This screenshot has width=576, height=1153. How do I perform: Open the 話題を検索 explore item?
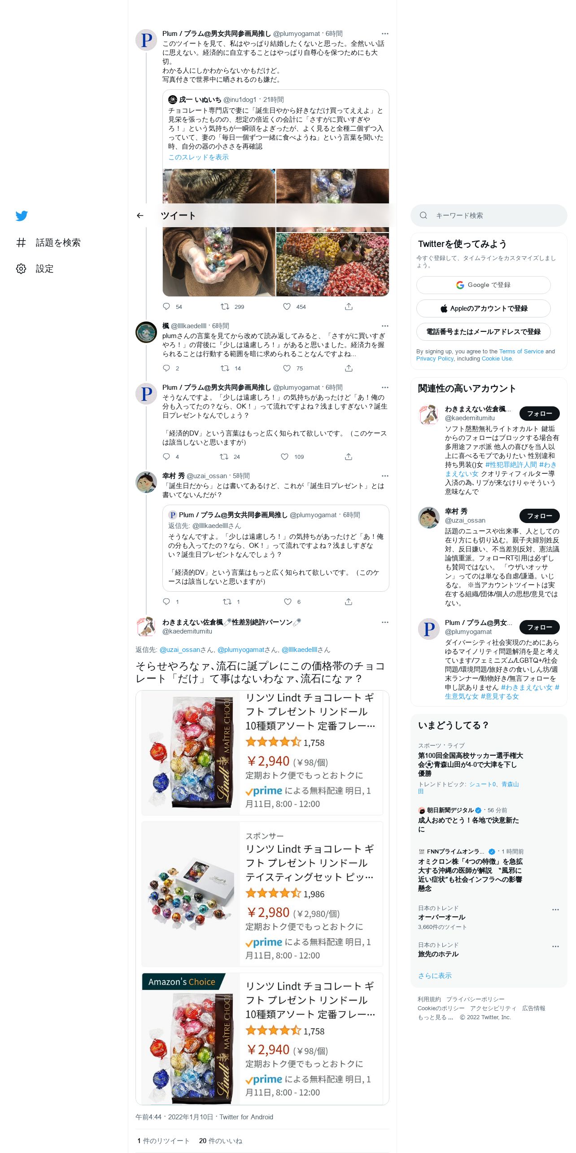coord(48,243)
